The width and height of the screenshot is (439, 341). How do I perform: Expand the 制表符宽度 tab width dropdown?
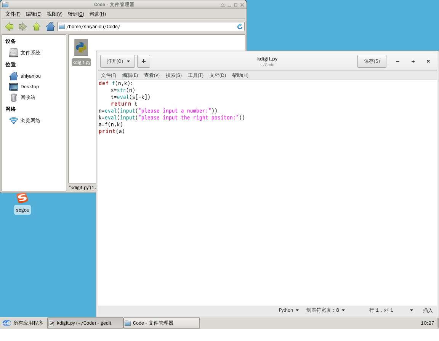click(325, 310)
